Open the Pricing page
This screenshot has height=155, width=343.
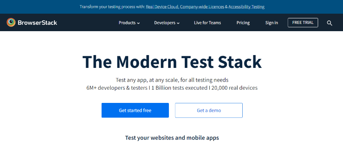coord(243,23)
